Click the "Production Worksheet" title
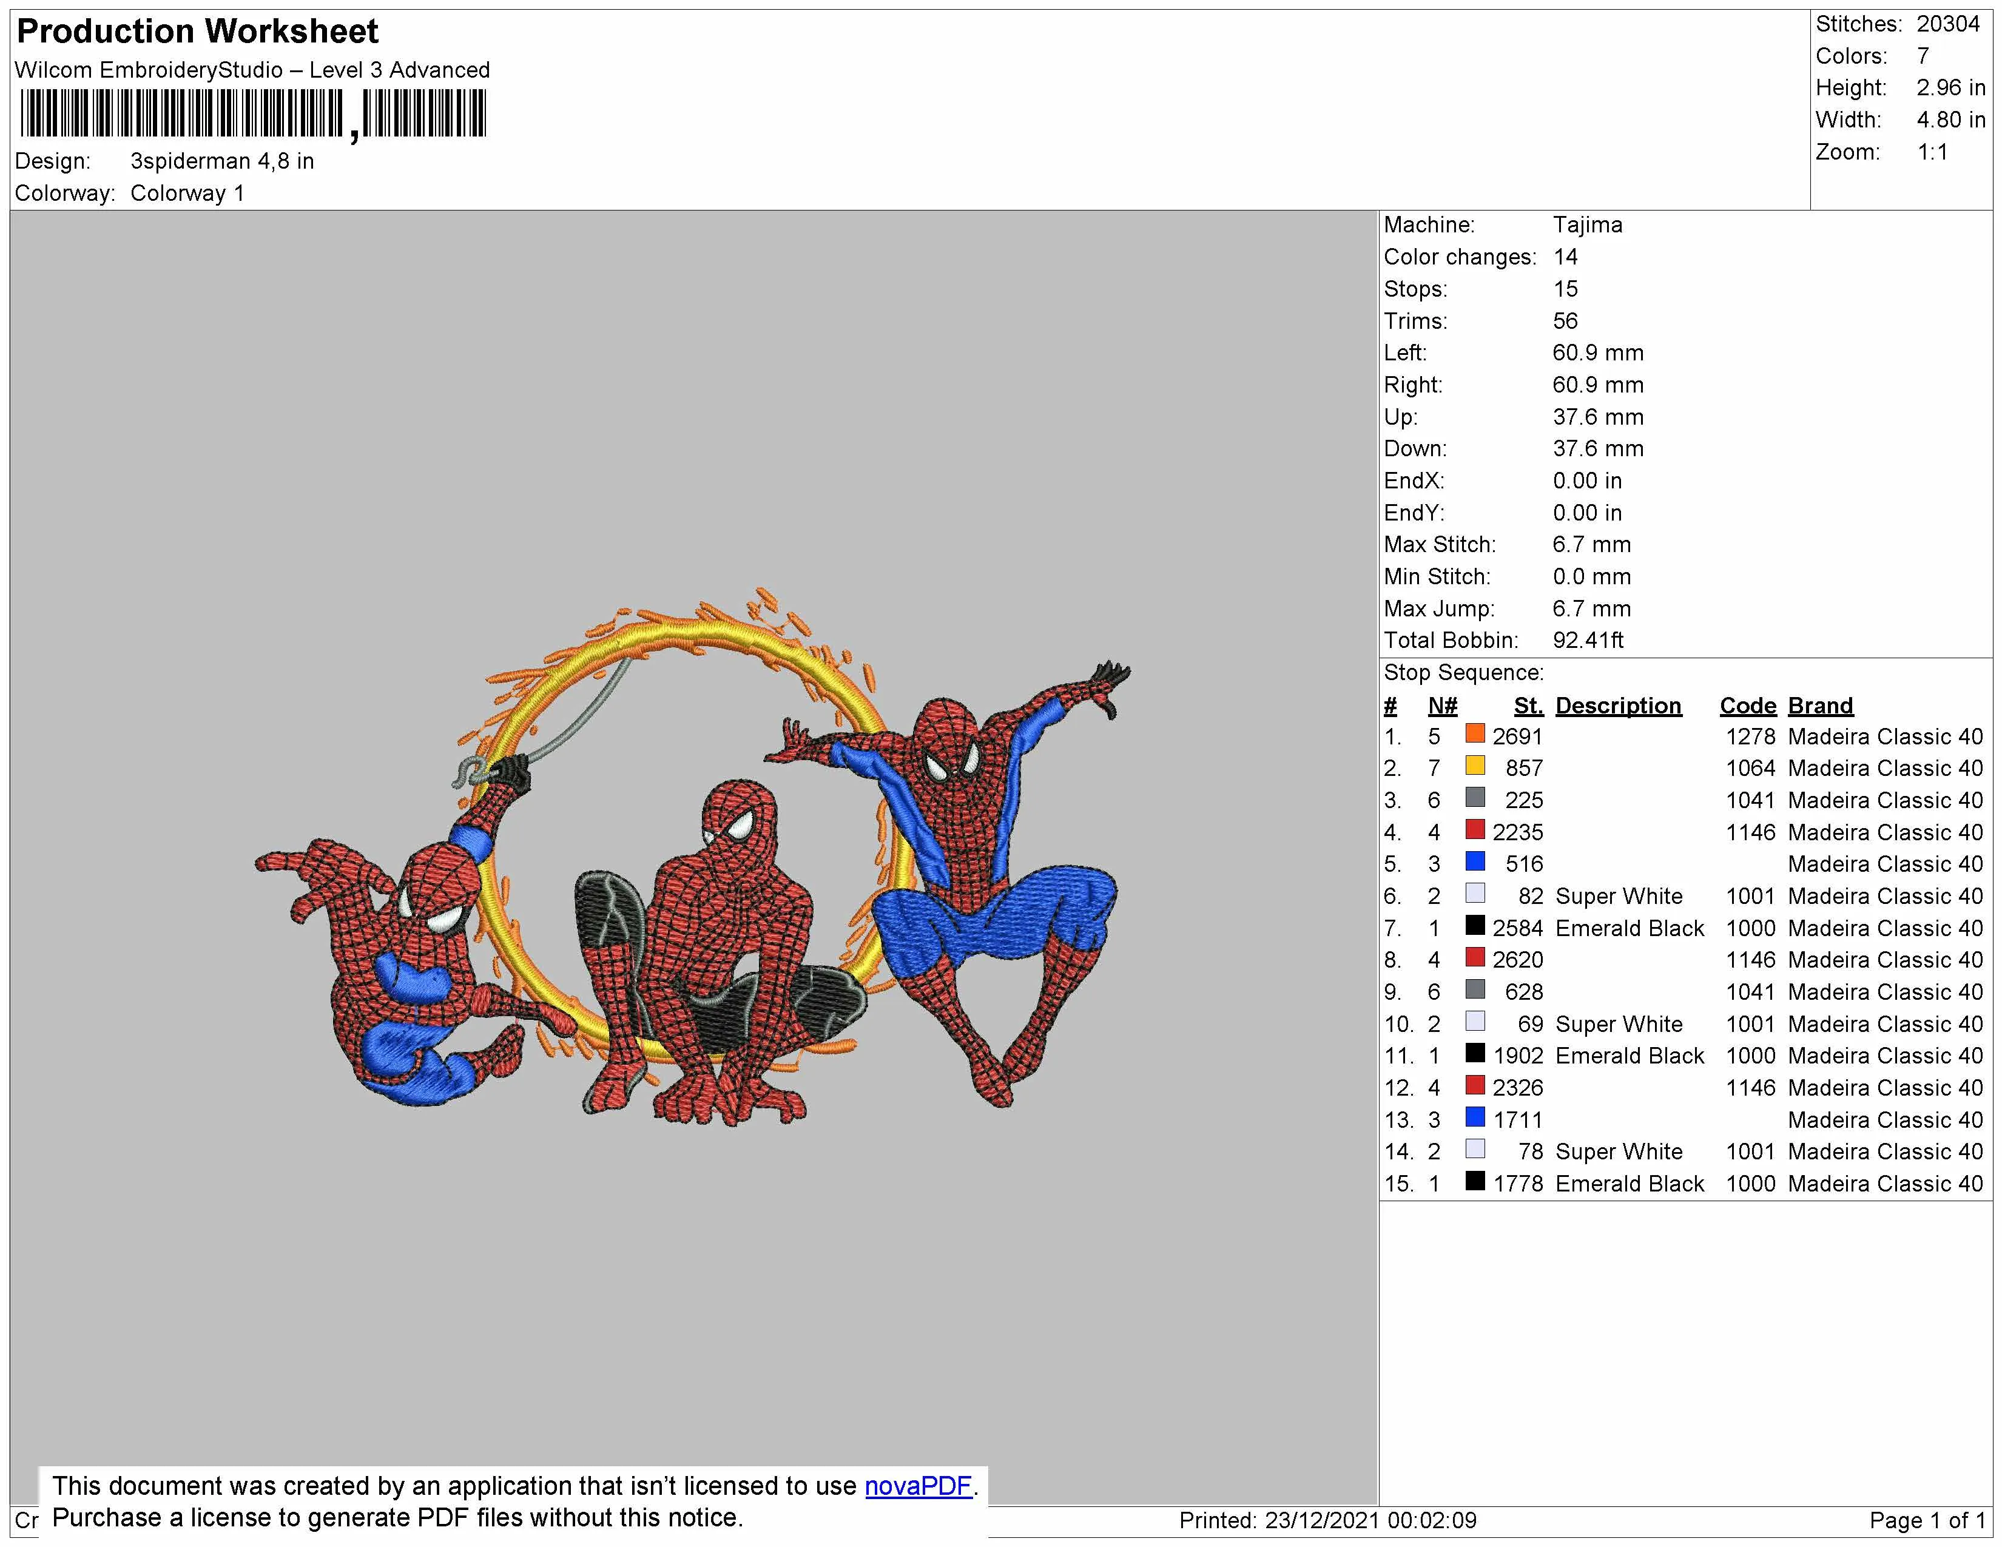 coord(197,31)
